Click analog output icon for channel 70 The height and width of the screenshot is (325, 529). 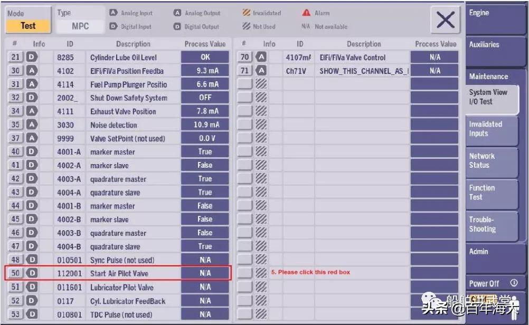(x=261, y=57)
